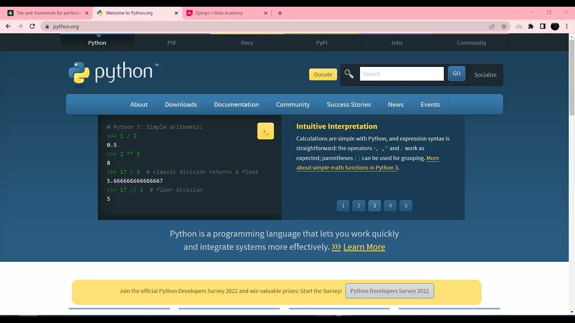Image resolution: width=575 pixels, height=323 pixels.
Task: Select the Welcome to Python.org tab
Action: tap(137, 13)
